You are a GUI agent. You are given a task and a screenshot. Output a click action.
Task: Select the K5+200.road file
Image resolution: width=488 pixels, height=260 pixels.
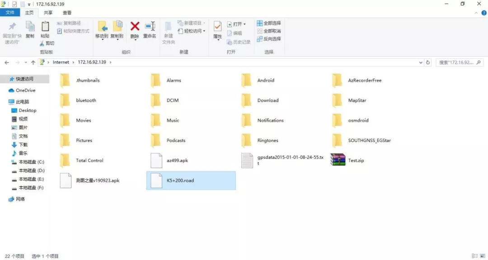click(x=191, y=180)
